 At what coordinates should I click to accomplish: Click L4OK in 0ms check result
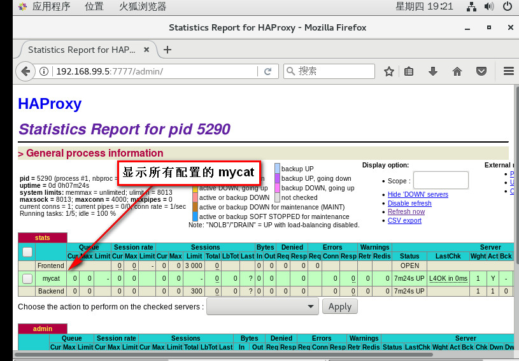tap(448, 279)
